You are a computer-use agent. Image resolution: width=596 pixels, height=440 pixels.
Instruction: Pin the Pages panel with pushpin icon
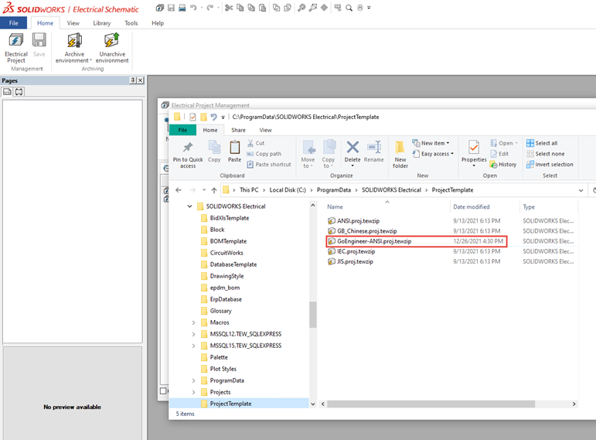point(133,80)
